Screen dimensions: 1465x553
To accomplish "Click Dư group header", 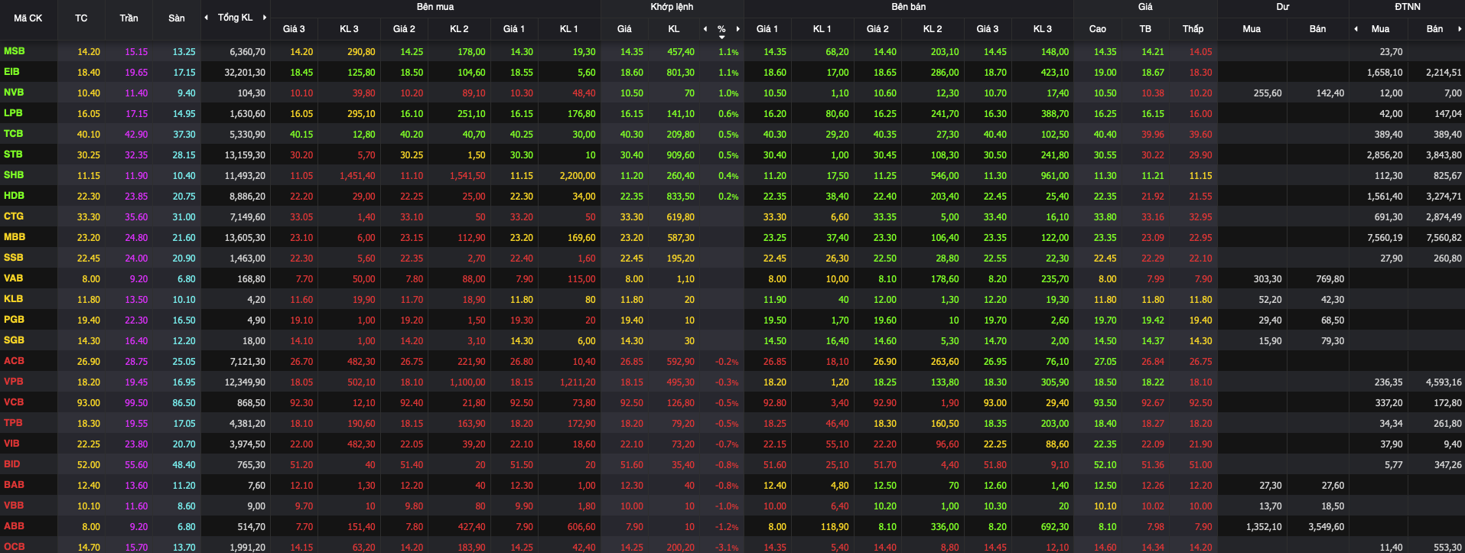I will 1283,7.
